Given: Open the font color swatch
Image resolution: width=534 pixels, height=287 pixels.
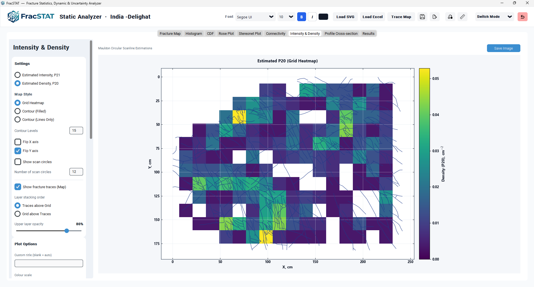Looking at the screenshot, I should (x=323, y=17).
